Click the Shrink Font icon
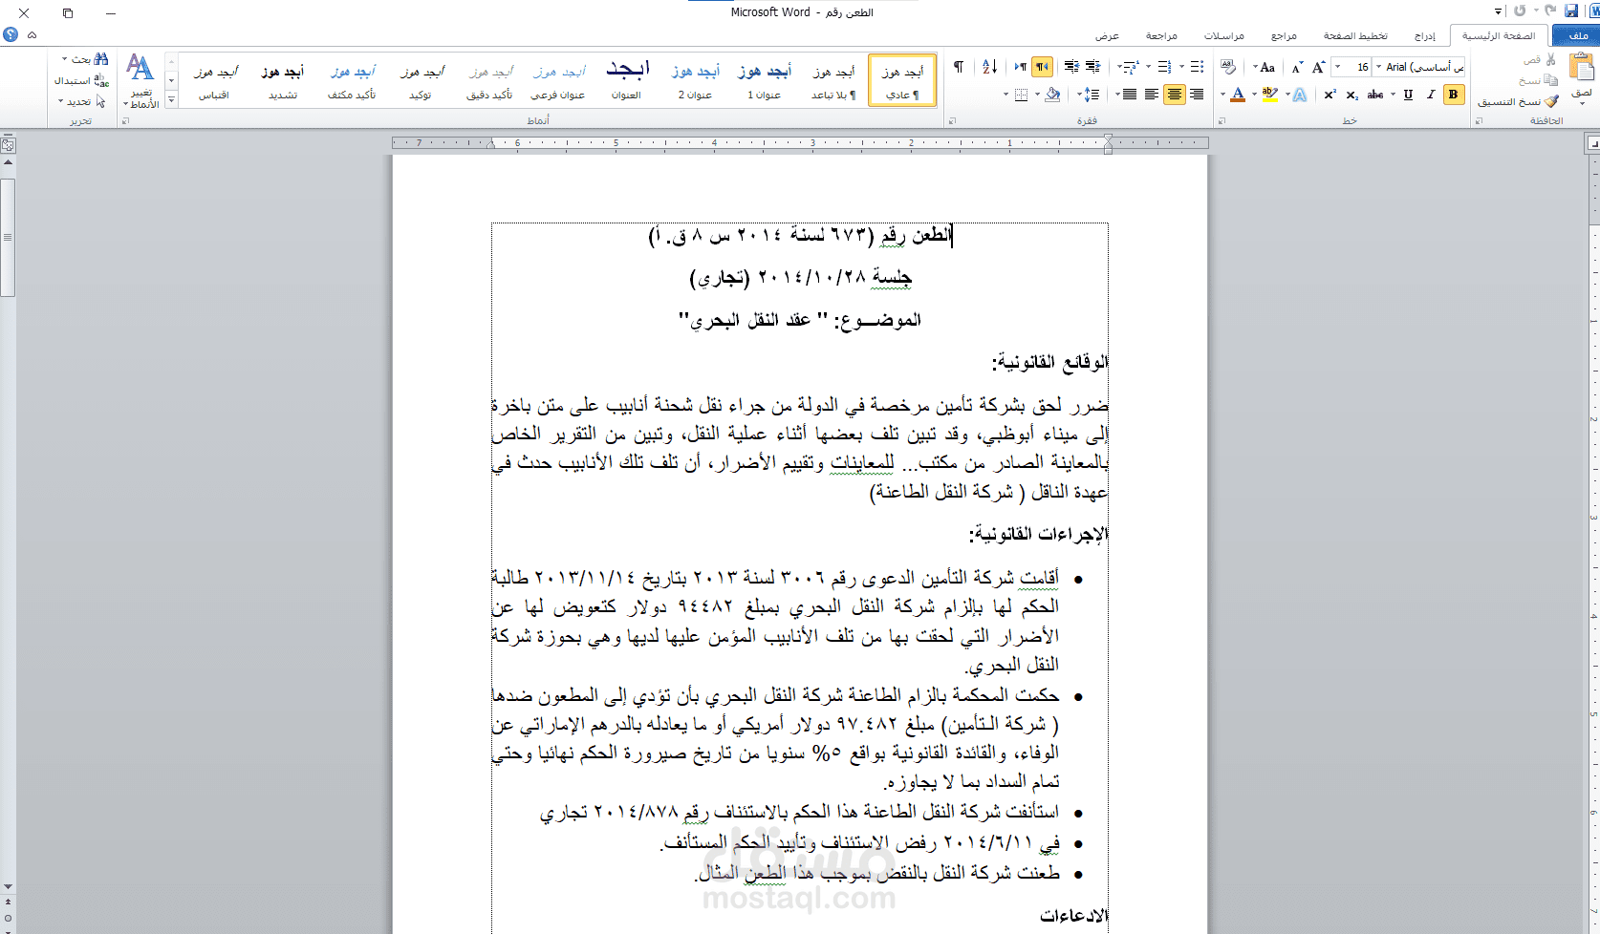This screenshot has width=1600, height=934. coord(1297,67)
